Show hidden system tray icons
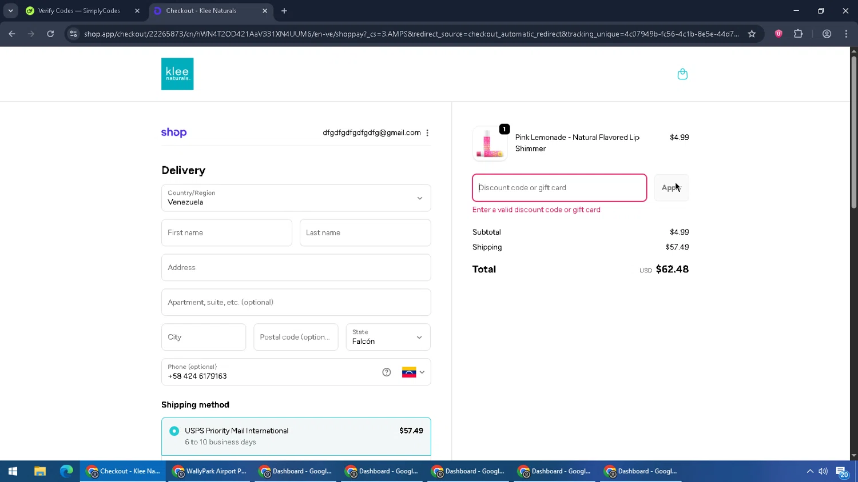This screenshot has height=482, width=858. click(810, 471)
